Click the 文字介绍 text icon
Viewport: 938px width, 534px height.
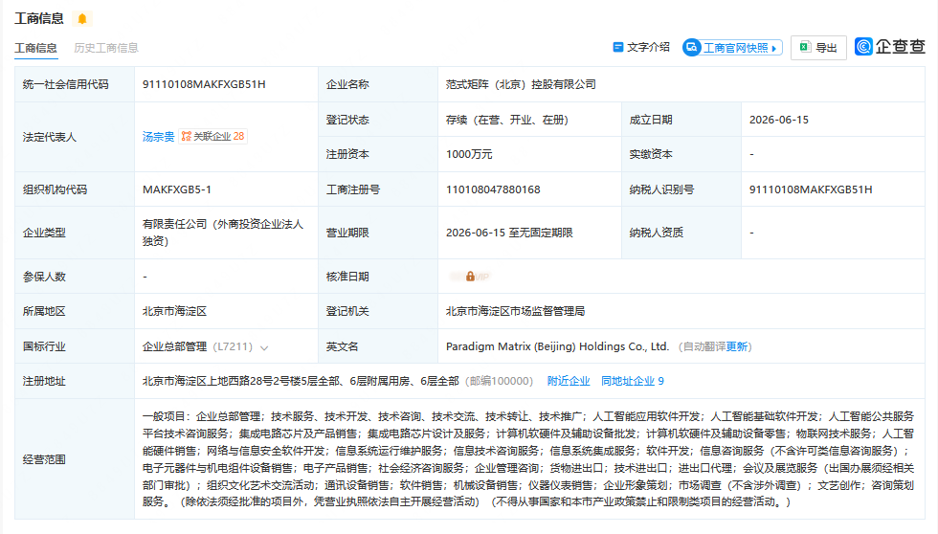point(618,47)
